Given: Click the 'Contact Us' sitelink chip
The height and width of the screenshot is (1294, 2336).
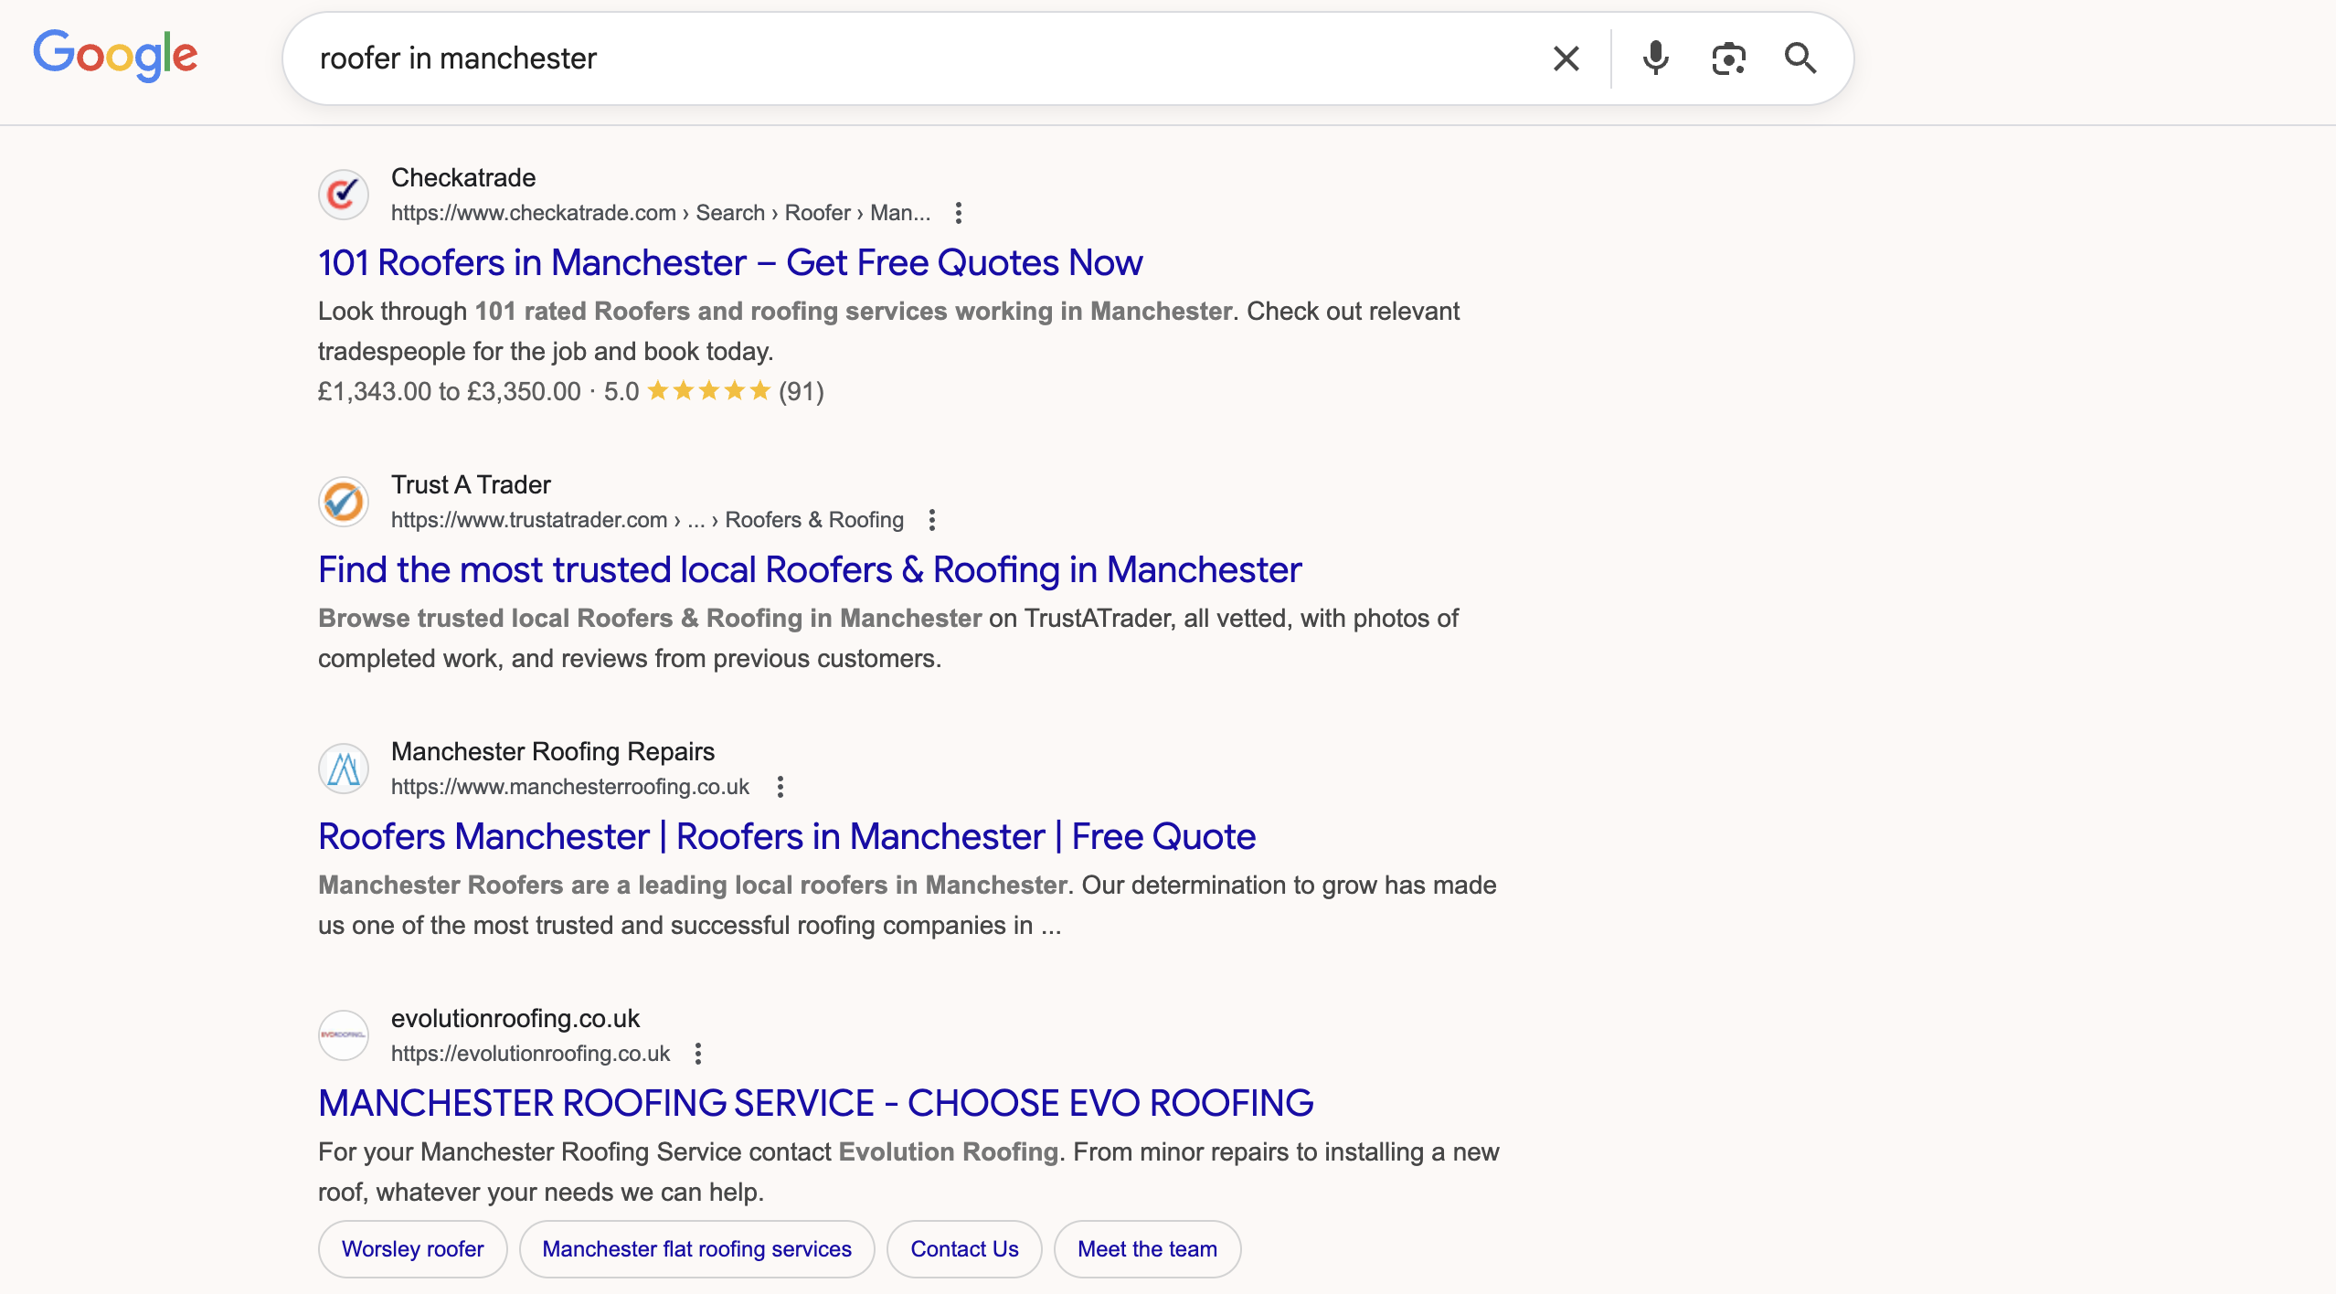Looking at the screenshot, I should pyautogui.click(x=965, y=1249).
